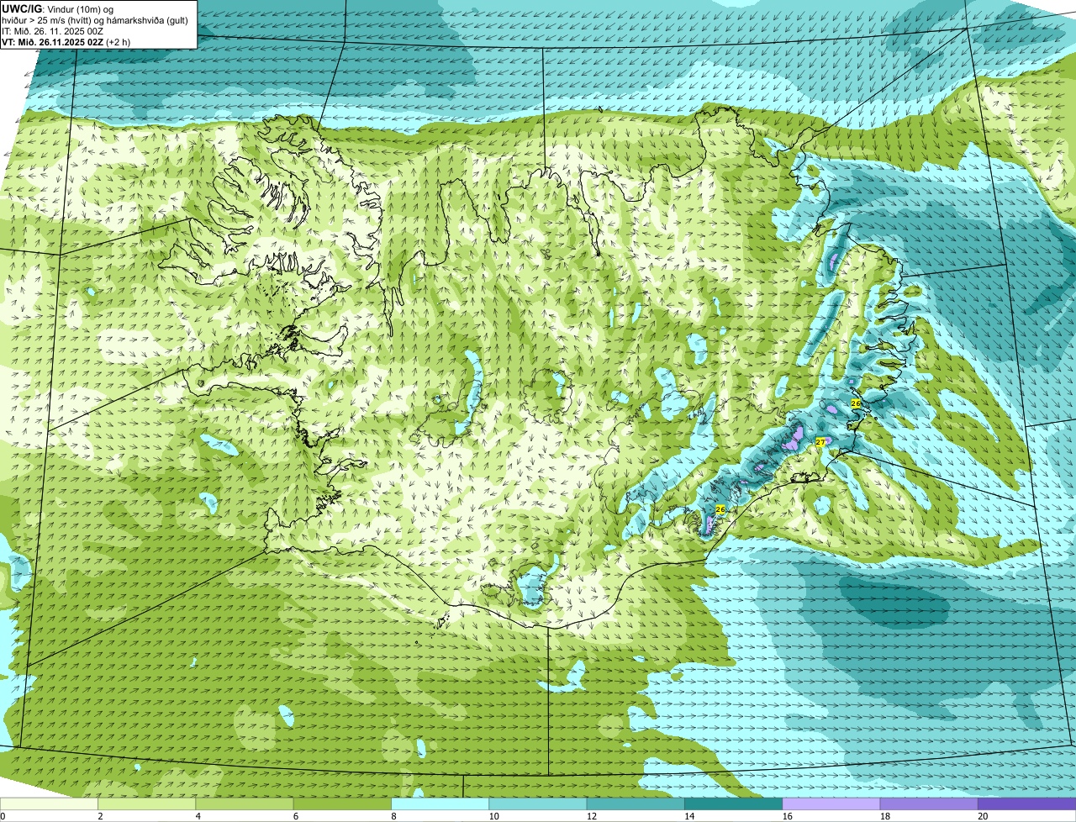The image size is (1076, 822).
Task: Click the yellow 27 maximum gust label
Action: click(x=820, y=441)
